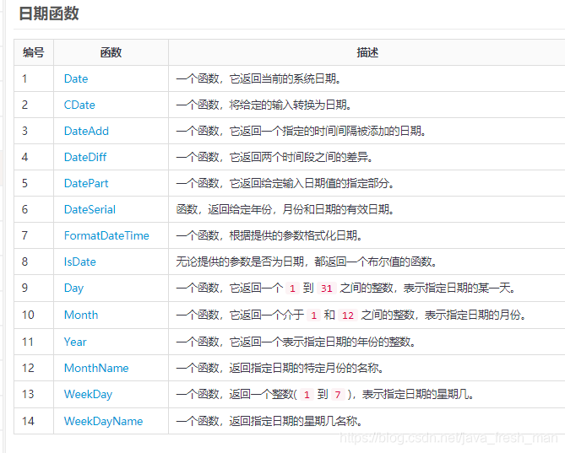
Task: Open the DatePart function link
Action: (86, 184)
